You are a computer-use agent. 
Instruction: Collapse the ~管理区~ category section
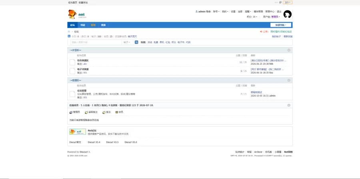click(x=289, y=80)
